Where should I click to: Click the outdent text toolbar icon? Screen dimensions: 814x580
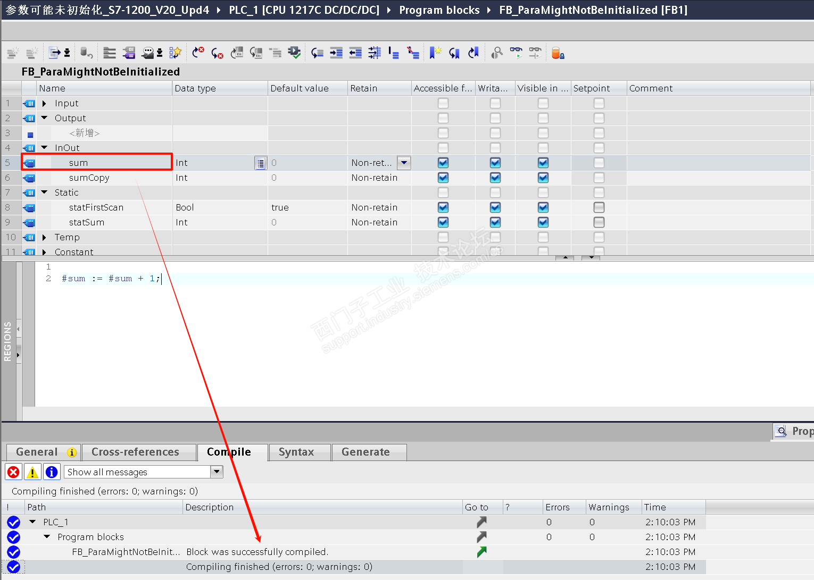click(355, 53)
